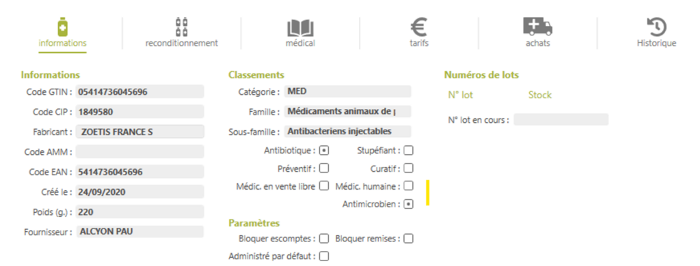This screenshot has height=266, width=700.
Task: Open the informations tab bottle icon
Action: 62,27
